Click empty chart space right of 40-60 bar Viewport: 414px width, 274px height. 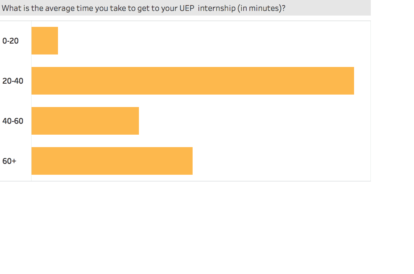click(x=253, y=121)
